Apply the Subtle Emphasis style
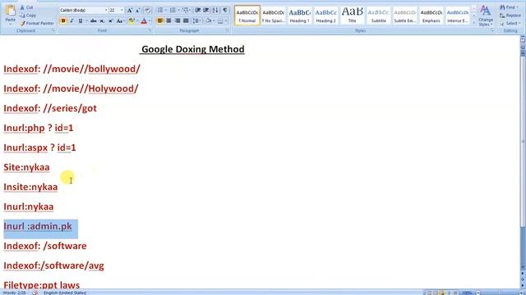This screenshot has width=526, height=295. 405,16
